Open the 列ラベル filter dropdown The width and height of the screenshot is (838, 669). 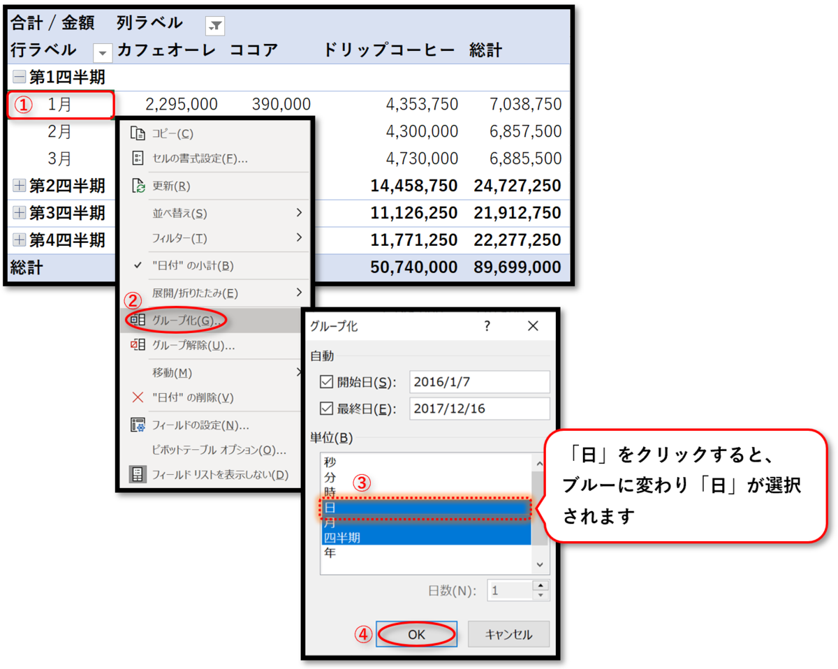click(214, 26)
